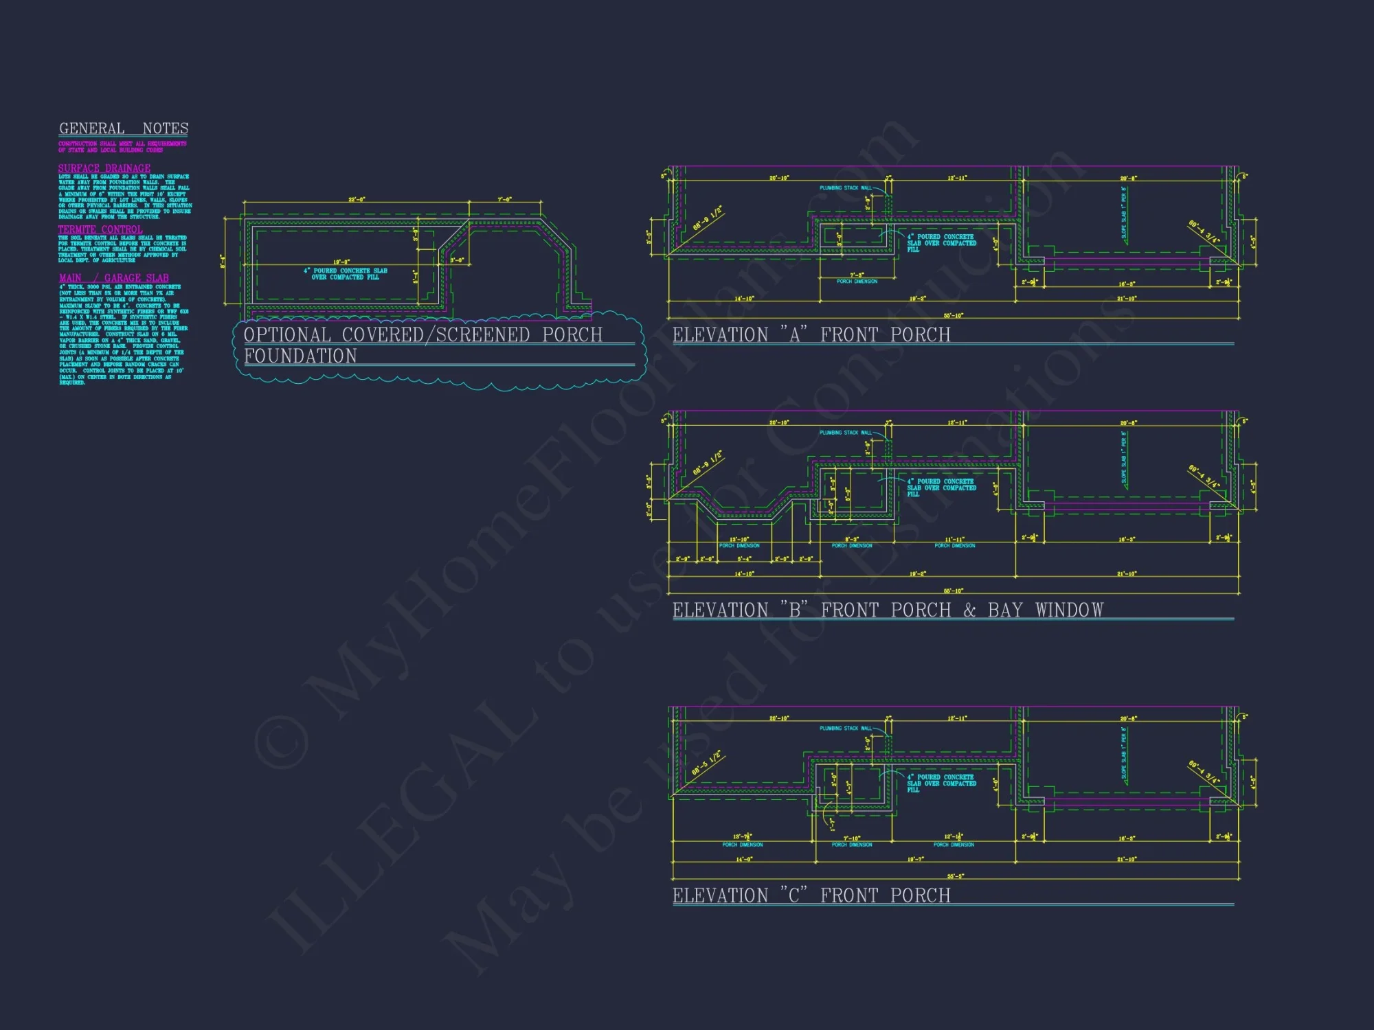Click the 19'-2" dimension in Elevation B
Viewport: 1374px width, 1030px height.
pyautogui.click(x=917, y=573)
